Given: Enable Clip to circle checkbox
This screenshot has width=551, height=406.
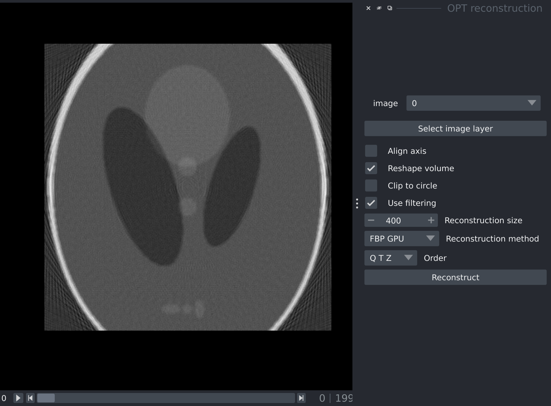Looking at the screenshot, I should (x=371, y=185).
